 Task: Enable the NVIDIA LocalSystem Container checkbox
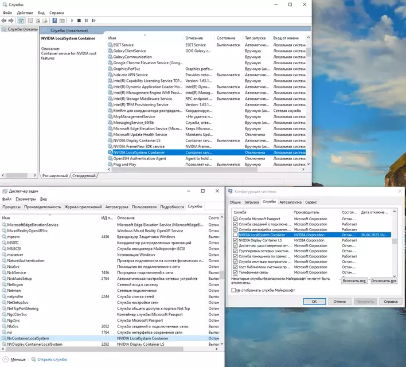tap(235, 235)
